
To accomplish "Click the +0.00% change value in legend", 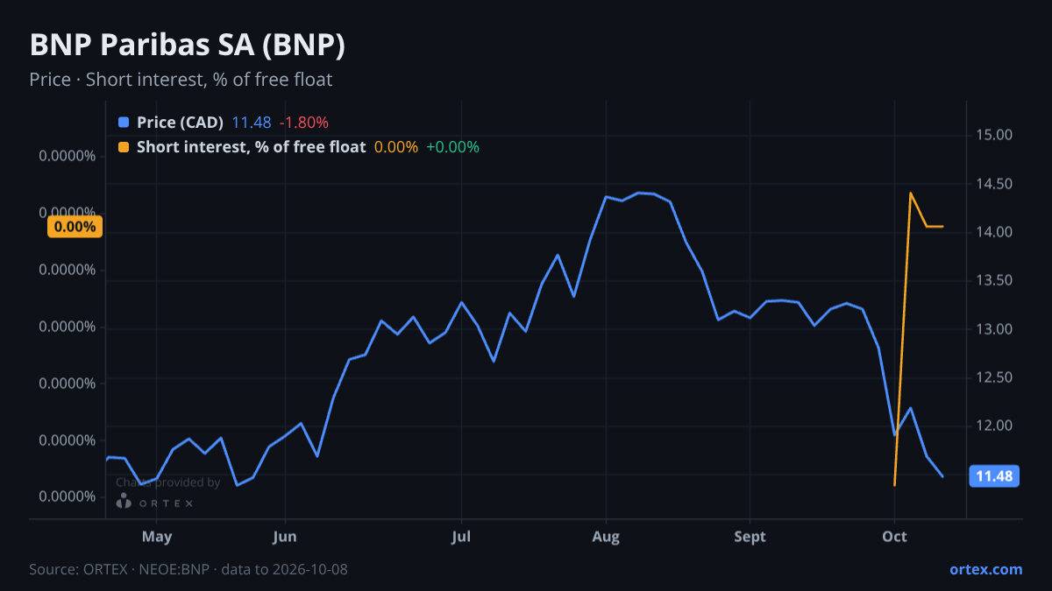I will pyautogui.click(x=452, y=147).
